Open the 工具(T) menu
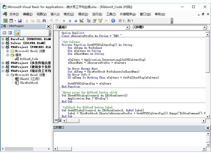Image resolution: width=211 pixels, height=153 pixels. 111,14
